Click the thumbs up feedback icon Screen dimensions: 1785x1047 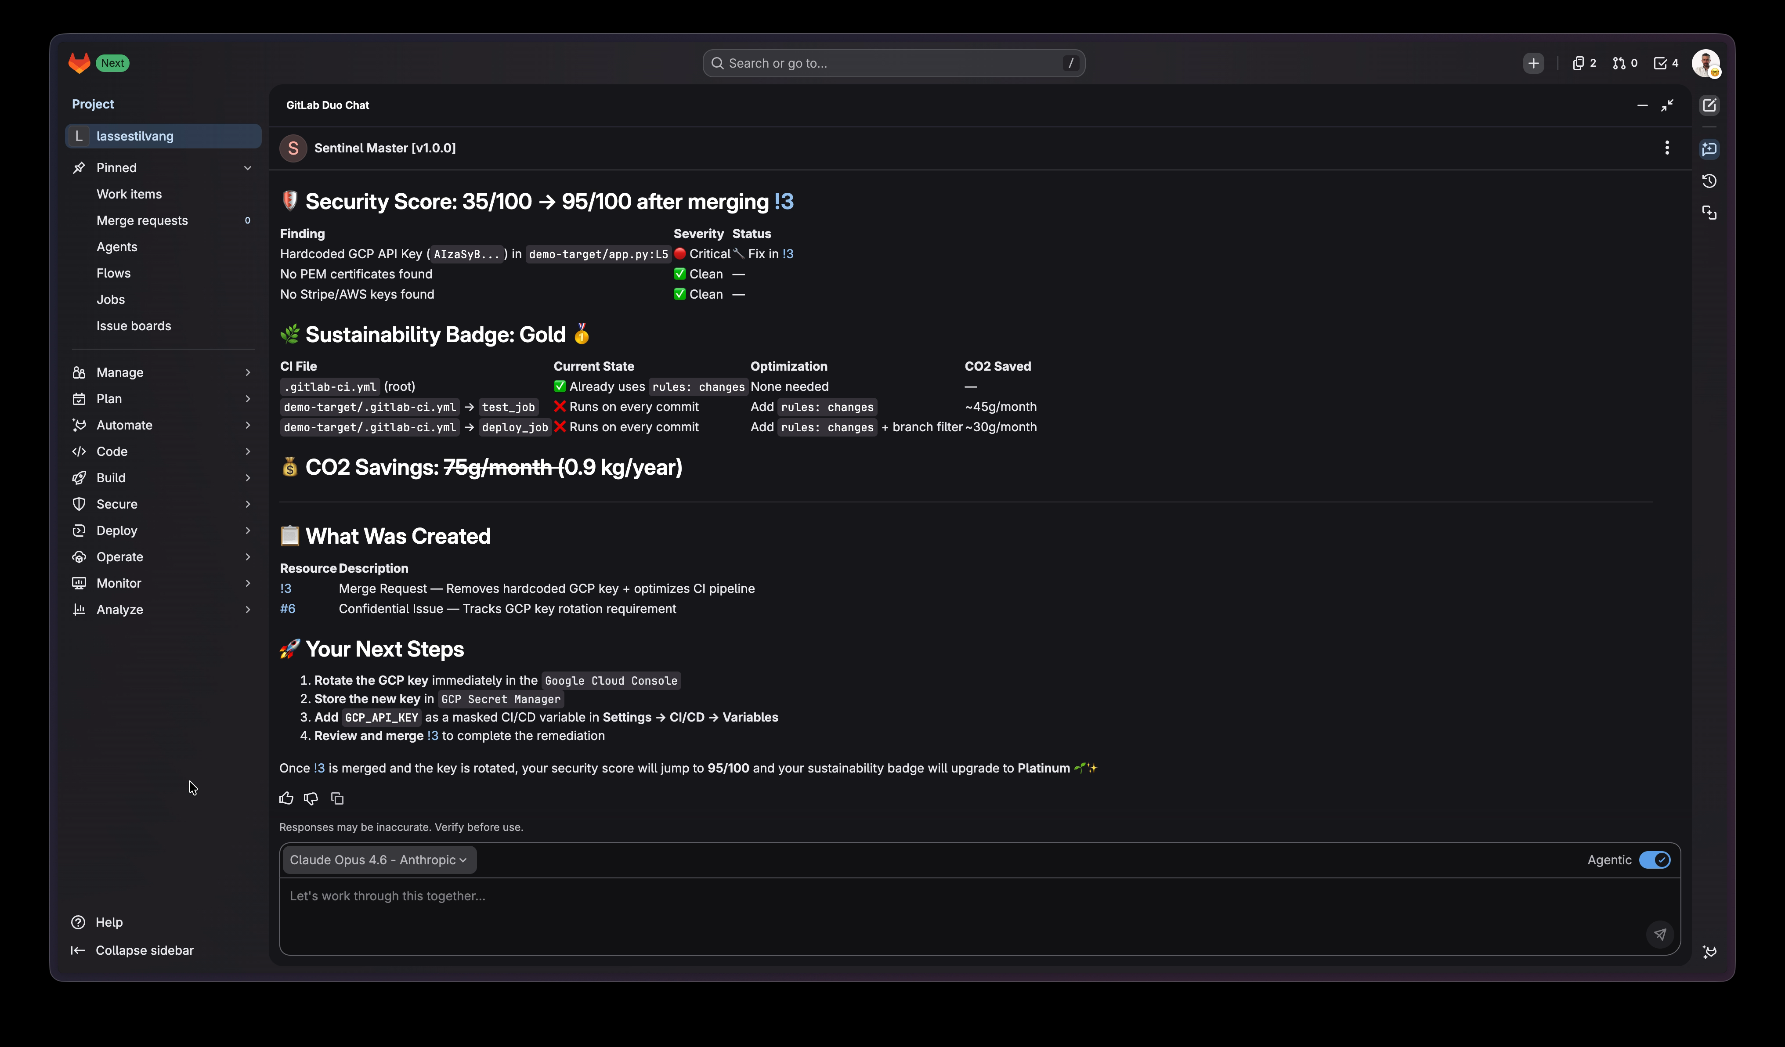[x=286, y=798]
